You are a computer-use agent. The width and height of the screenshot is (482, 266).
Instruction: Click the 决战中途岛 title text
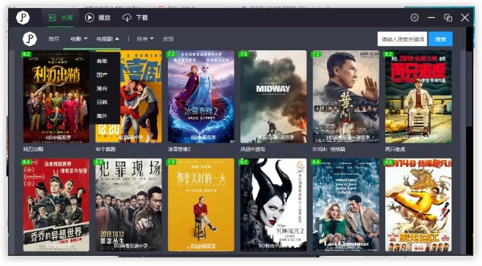(252, 149)
